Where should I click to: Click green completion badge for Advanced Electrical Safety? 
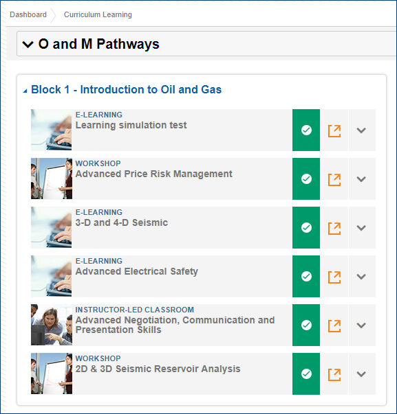click(x=306, y=277)
